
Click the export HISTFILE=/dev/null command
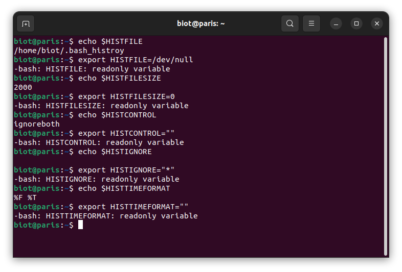click(136, 60)
